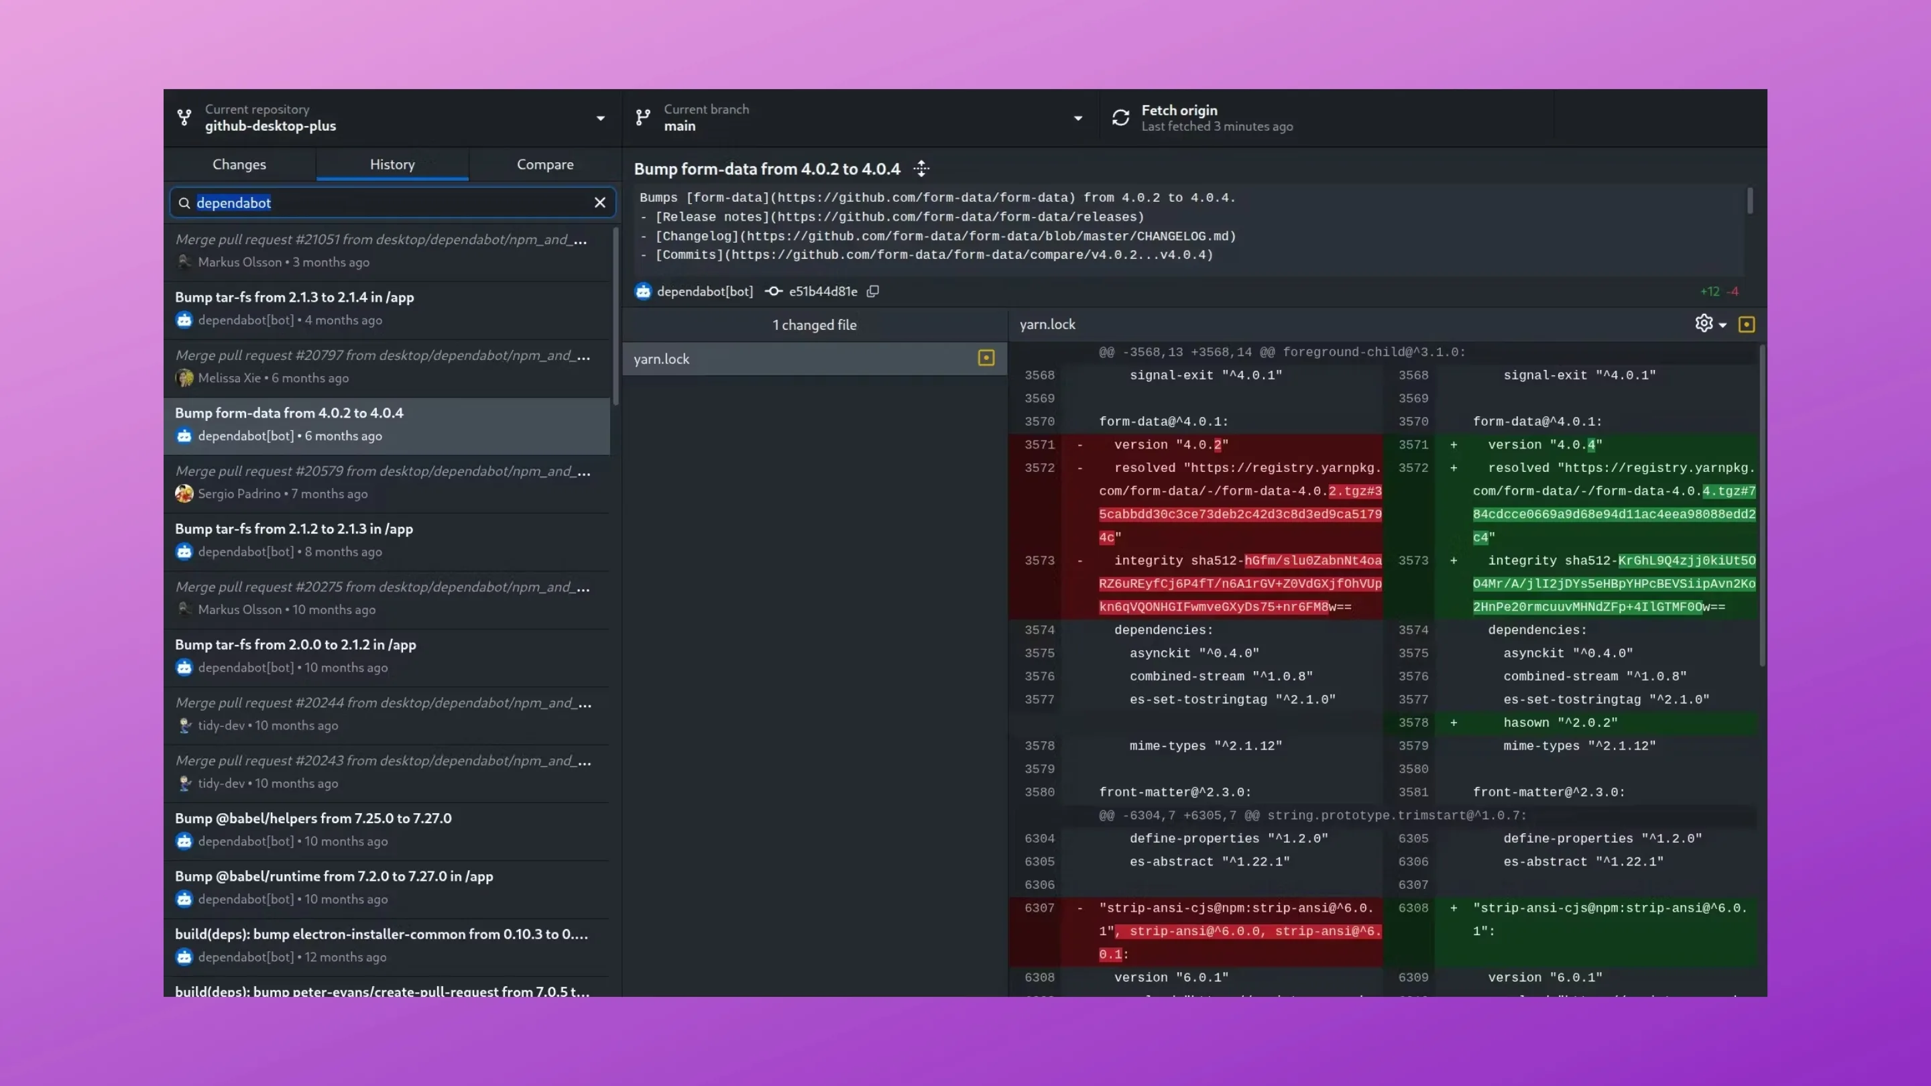
Task: Click modified icon on yarn.lock row
Action: tap(986, 358)
